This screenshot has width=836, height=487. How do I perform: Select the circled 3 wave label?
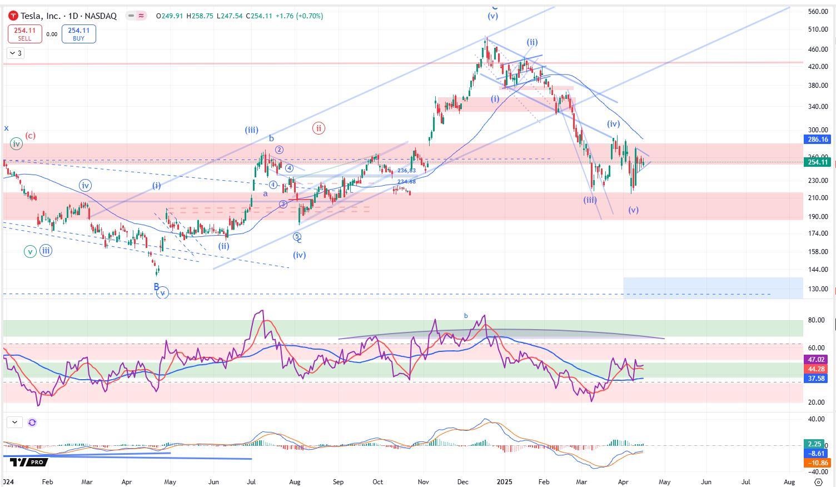coord(283,205)
